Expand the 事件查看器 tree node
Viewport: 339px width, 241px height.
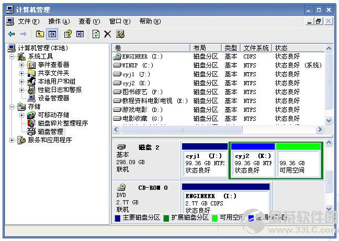tap(21, 65)
